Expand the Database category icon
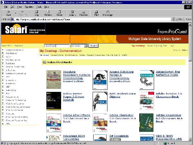The height and width of the screenshot is (145, 193). [x=3, y=63]
